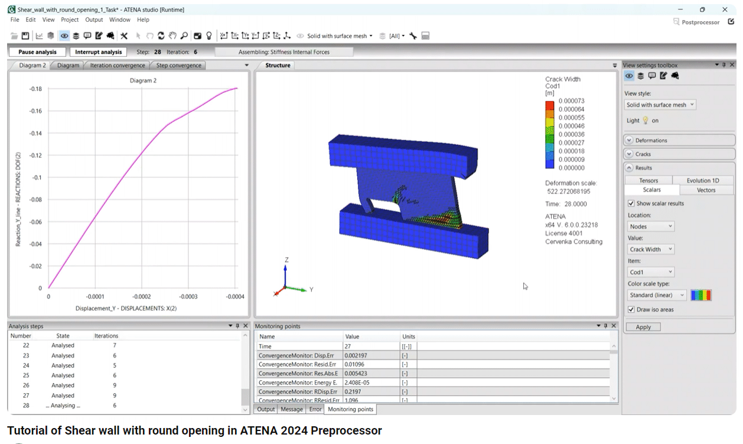Click the Analysis steps vertical scrollbar
This screenshot has height=444, width=743.
[x=246, y=371]
